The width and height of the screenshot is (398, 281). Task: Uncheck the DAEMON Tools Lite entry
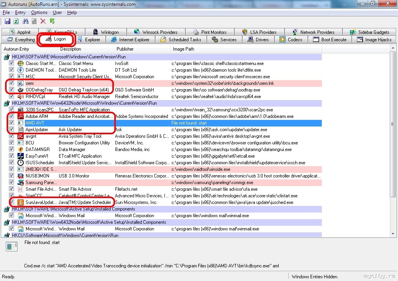12,70
